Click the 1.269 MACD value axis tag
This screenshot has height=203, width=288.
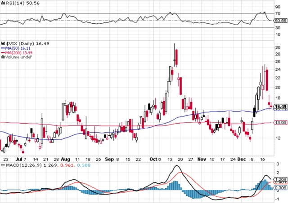(280, 178)
